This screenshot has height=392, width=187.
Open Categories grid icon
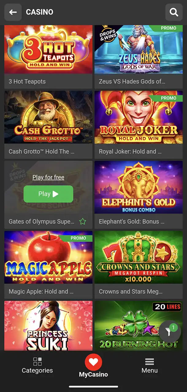click(37, 361)
